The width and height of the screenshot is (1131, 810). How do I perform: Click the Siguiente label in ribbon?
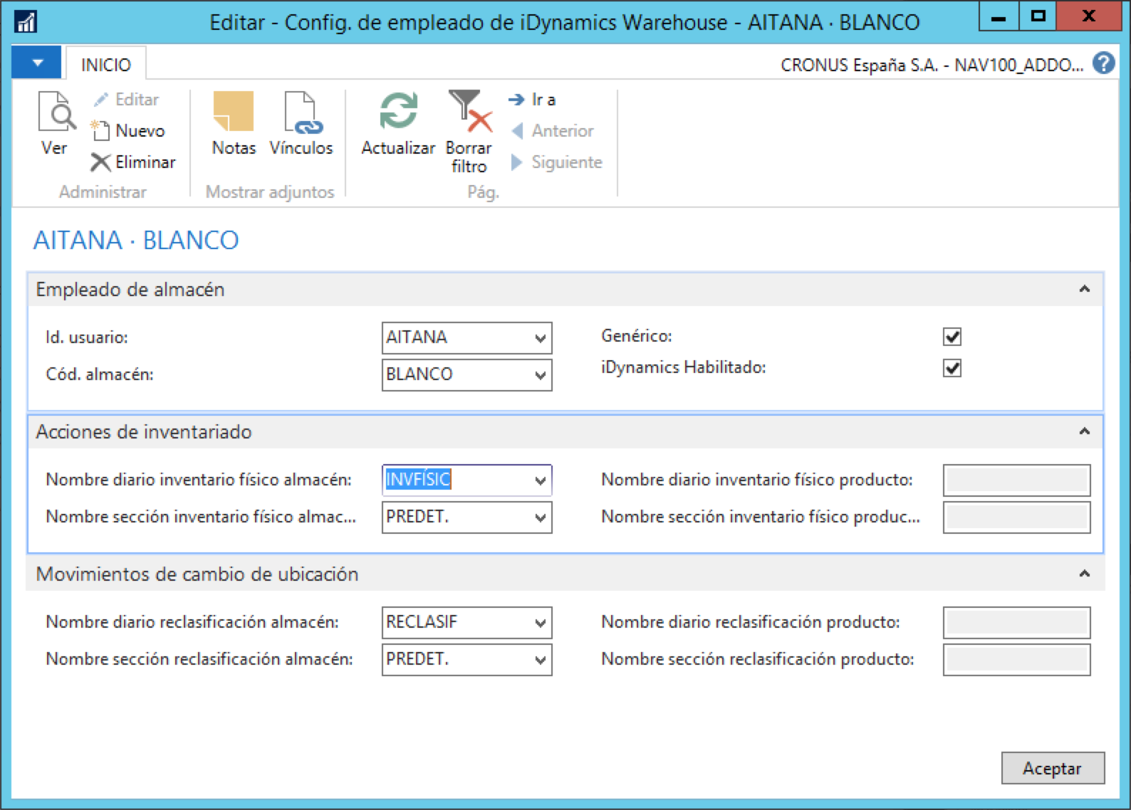click(567, 162)
